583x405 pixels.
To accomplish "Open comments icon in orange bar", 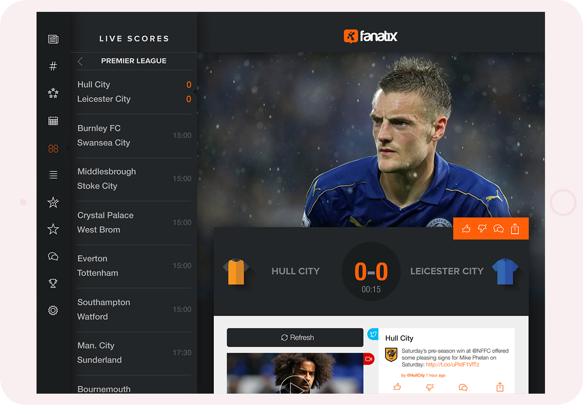I will tap(499, 228).
